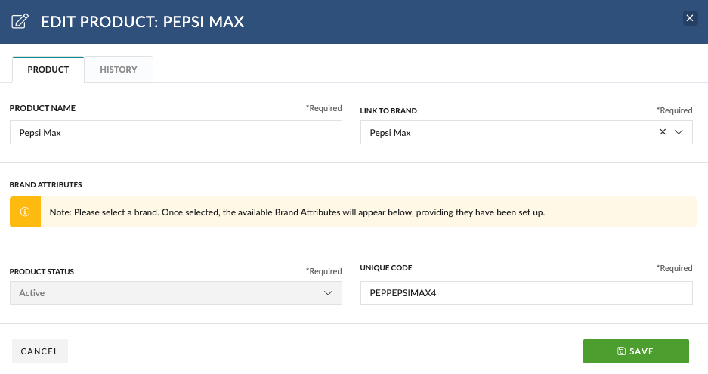The width and height of the screenshot is (708, 374).
Task: Close the Edit Product dialog
Action: (689, 18)
